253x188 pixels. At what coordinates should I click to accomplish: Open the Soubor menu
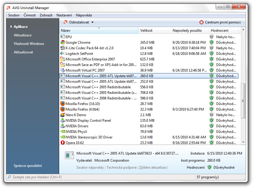click(x=14, y=15)
